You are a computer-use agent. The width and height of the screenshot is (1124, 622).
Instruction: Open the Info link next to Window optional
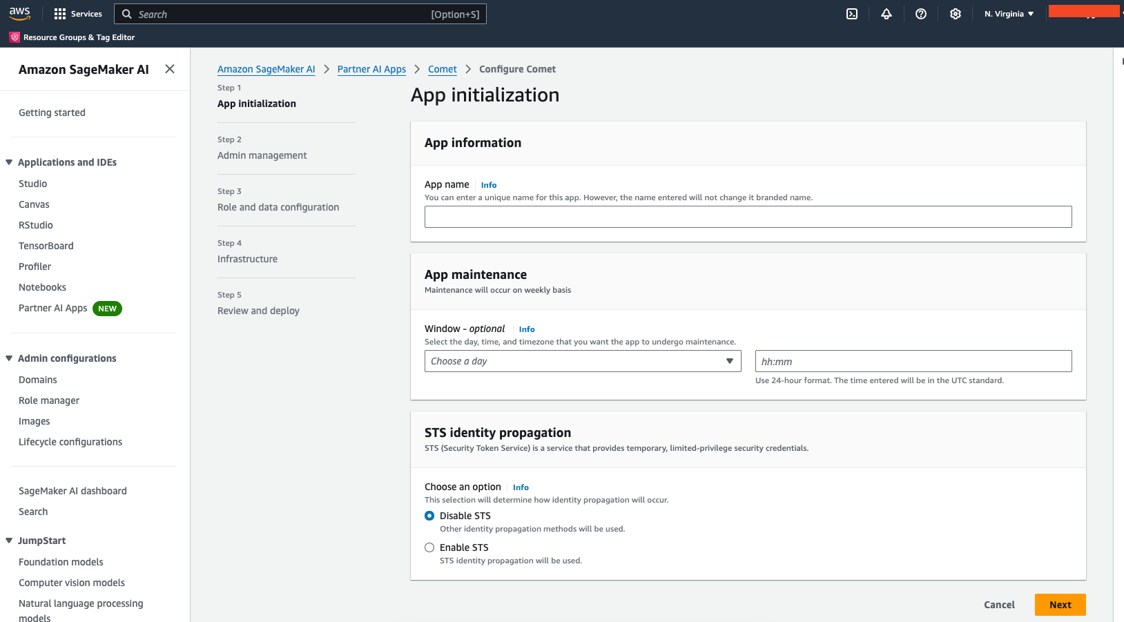(527, 329)
